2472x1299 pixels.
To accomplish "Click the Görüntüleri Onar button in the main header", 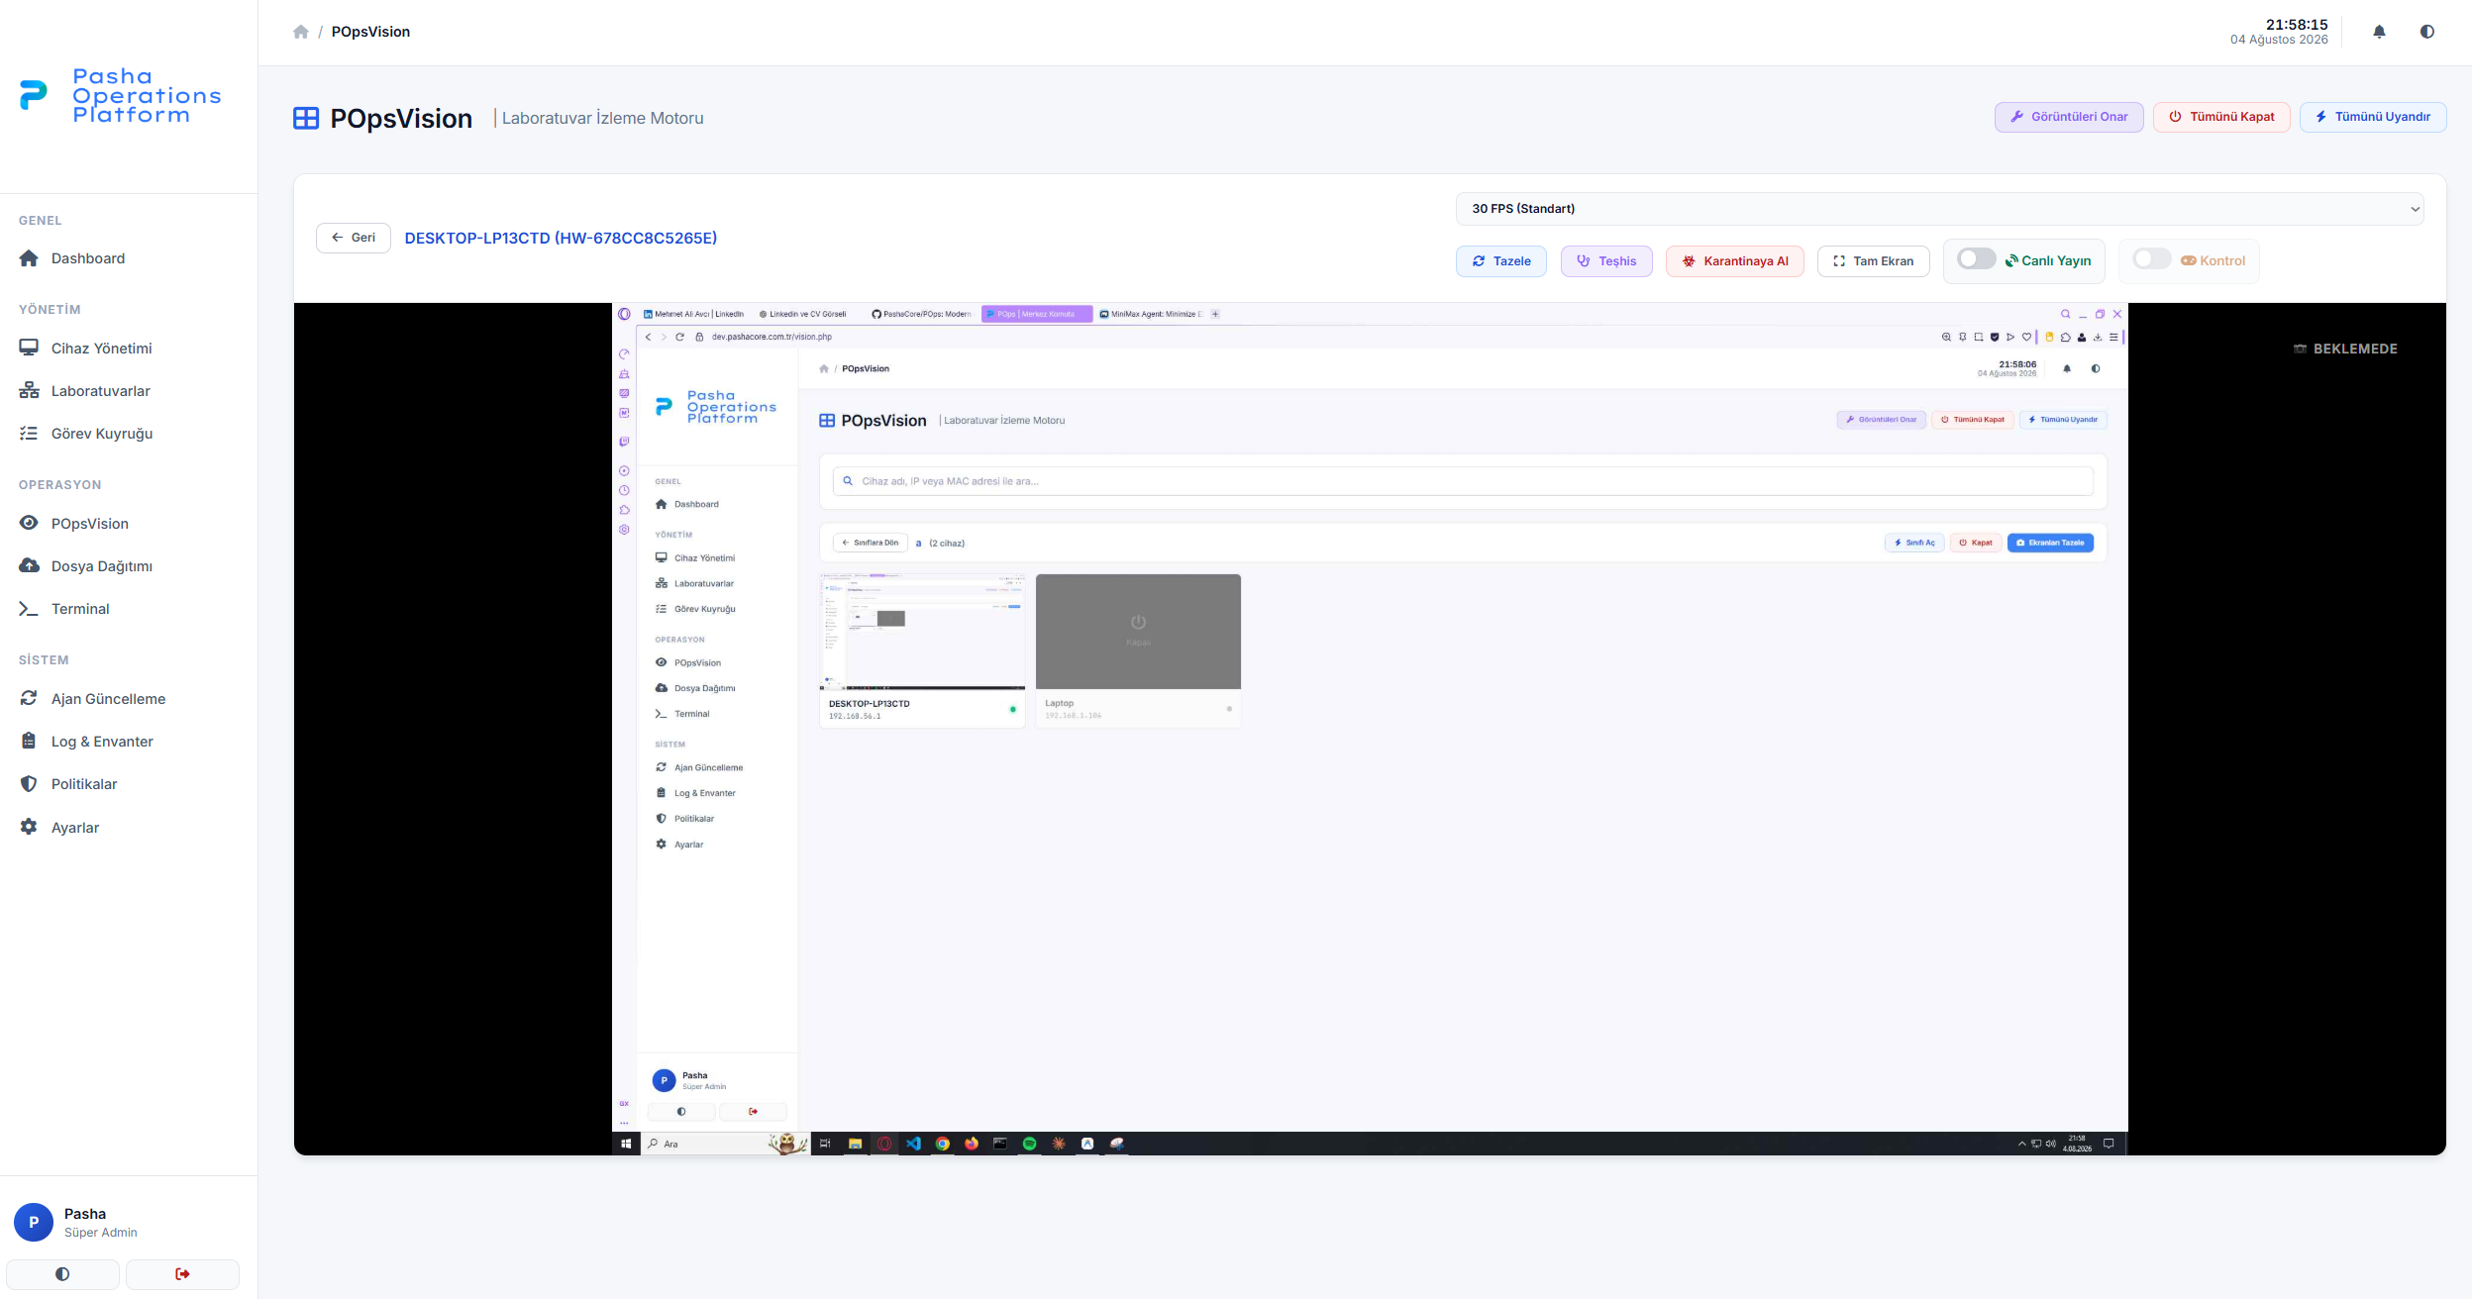I will click(2069, 117).
